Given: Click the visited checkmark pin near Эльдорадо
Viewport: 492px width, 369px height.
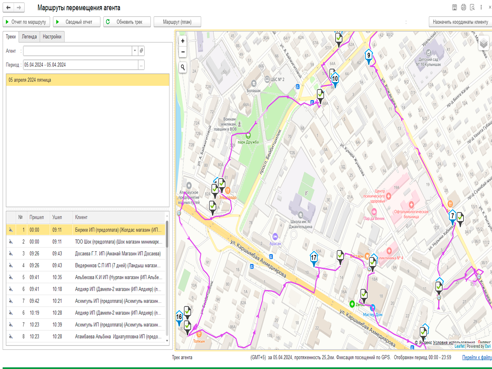Looking at the screenshot, I should 222,185.
